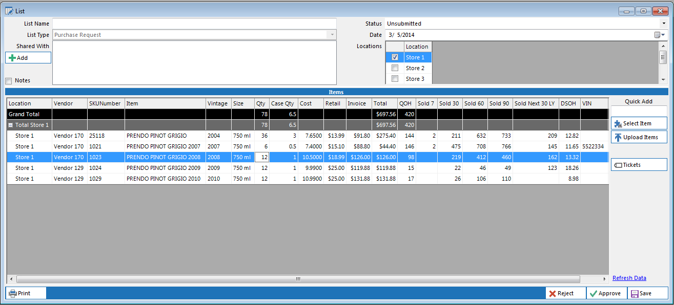
Task: Open the Status dropdown
Action: pyautogui.click(x=663, y=24)
